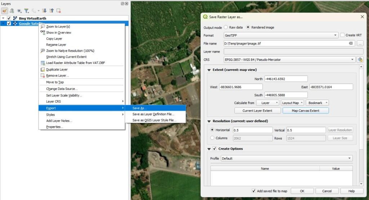Enable the Create VRT checkbox

(x=343, y=35)
